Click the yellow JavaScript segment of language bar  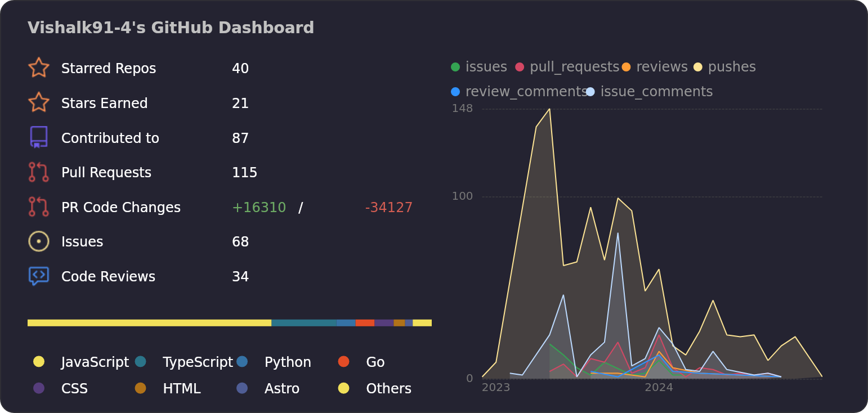pyautogui.click(x=149, y=323)
